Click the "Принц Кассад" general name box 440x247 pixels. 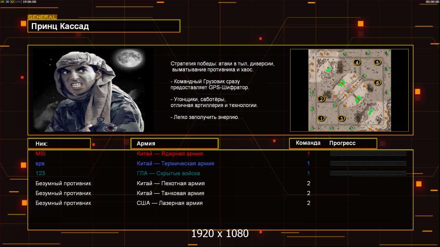click(x=104, y=26)
